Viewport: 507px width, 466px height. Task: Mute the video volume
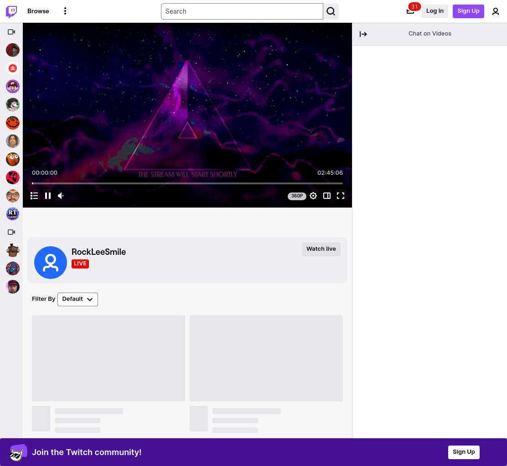pyautogui.click(x=61, y=196)
